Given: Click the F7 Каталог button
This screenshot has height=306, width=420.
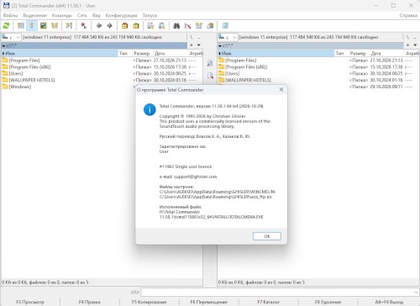Looking at the screenshot, I should pos(269,302).
